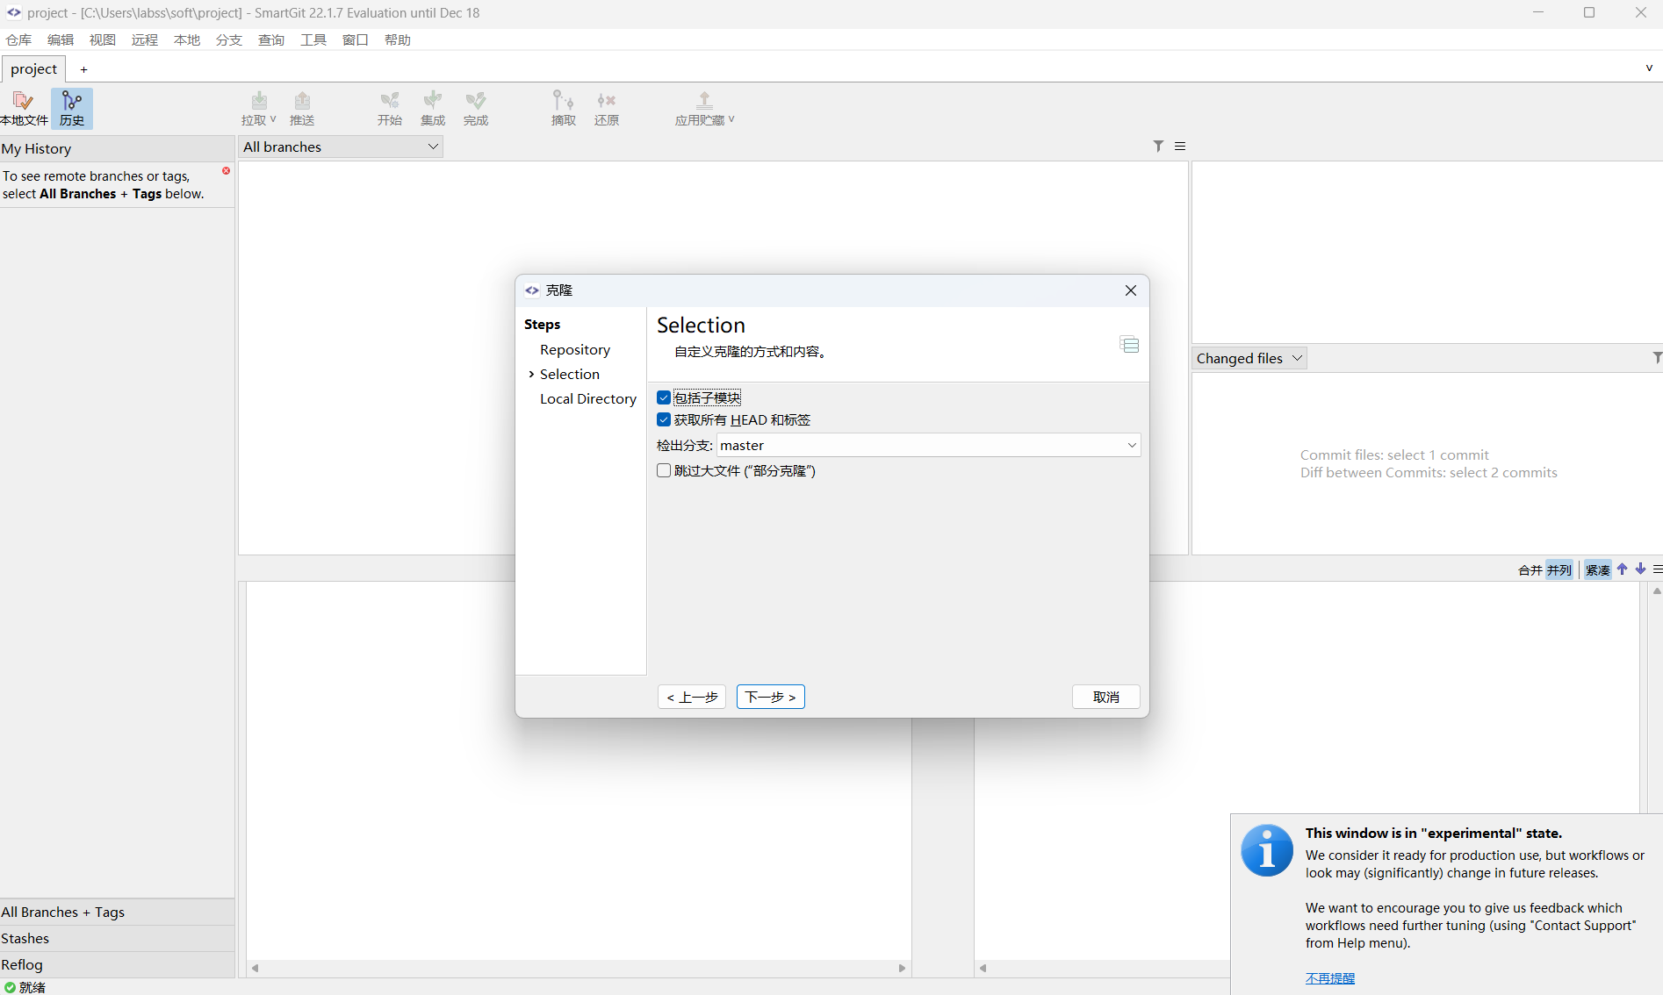The width and height of the screenshot is (1663, 995).
Task: Open the commit log filter icon
Action: (x=1158, y=147)
